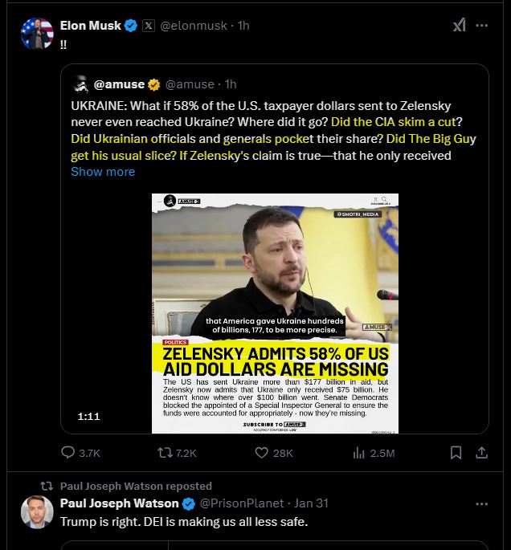
Task: Click the X affiliate badge beside Elon Musk
Action: [x=149, y=25]
